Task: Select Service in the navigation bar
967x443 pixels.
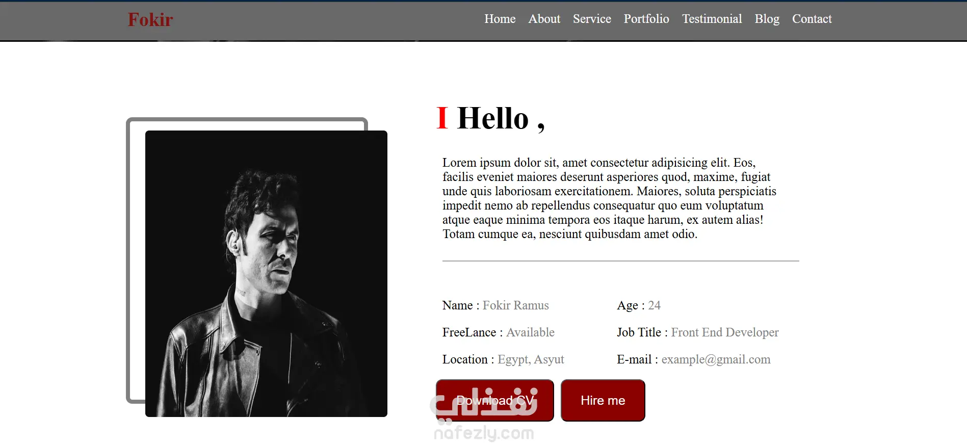Action: [x=592, y=19]
